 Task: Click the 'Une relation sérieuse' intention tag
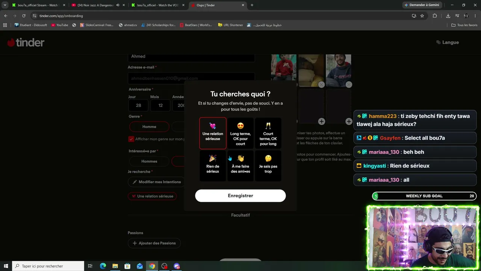[153, 196]
